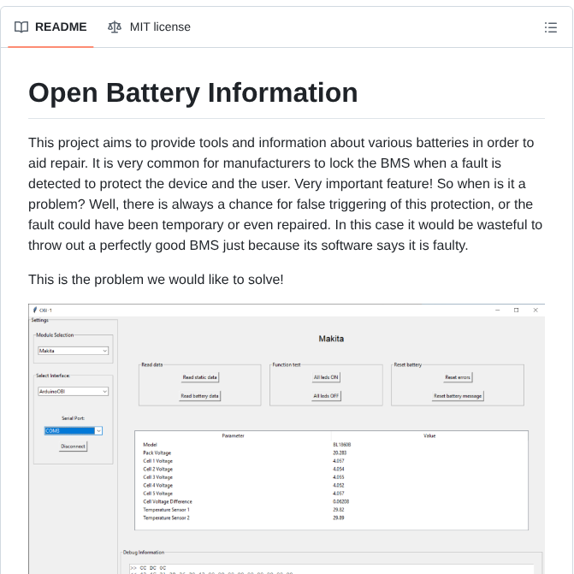Select the Temperature Sensor 2 row

click(x=331, y=518)
